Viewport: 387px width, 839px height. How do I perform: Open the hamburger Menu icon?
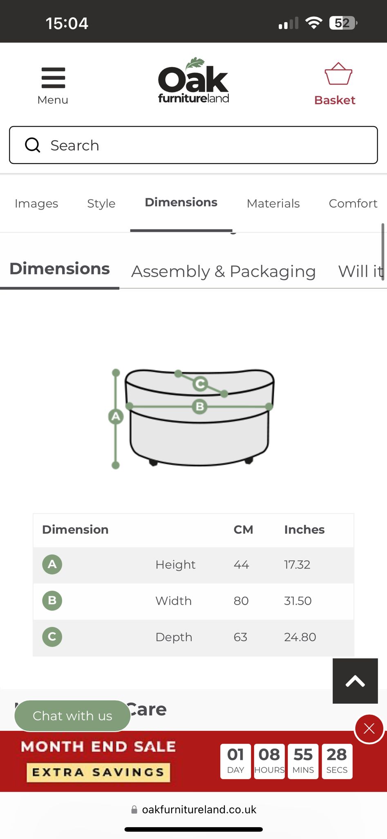tap(53, 78)
